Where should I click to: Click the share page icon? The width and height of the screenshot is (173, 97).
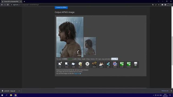click(x=156, y=5)
